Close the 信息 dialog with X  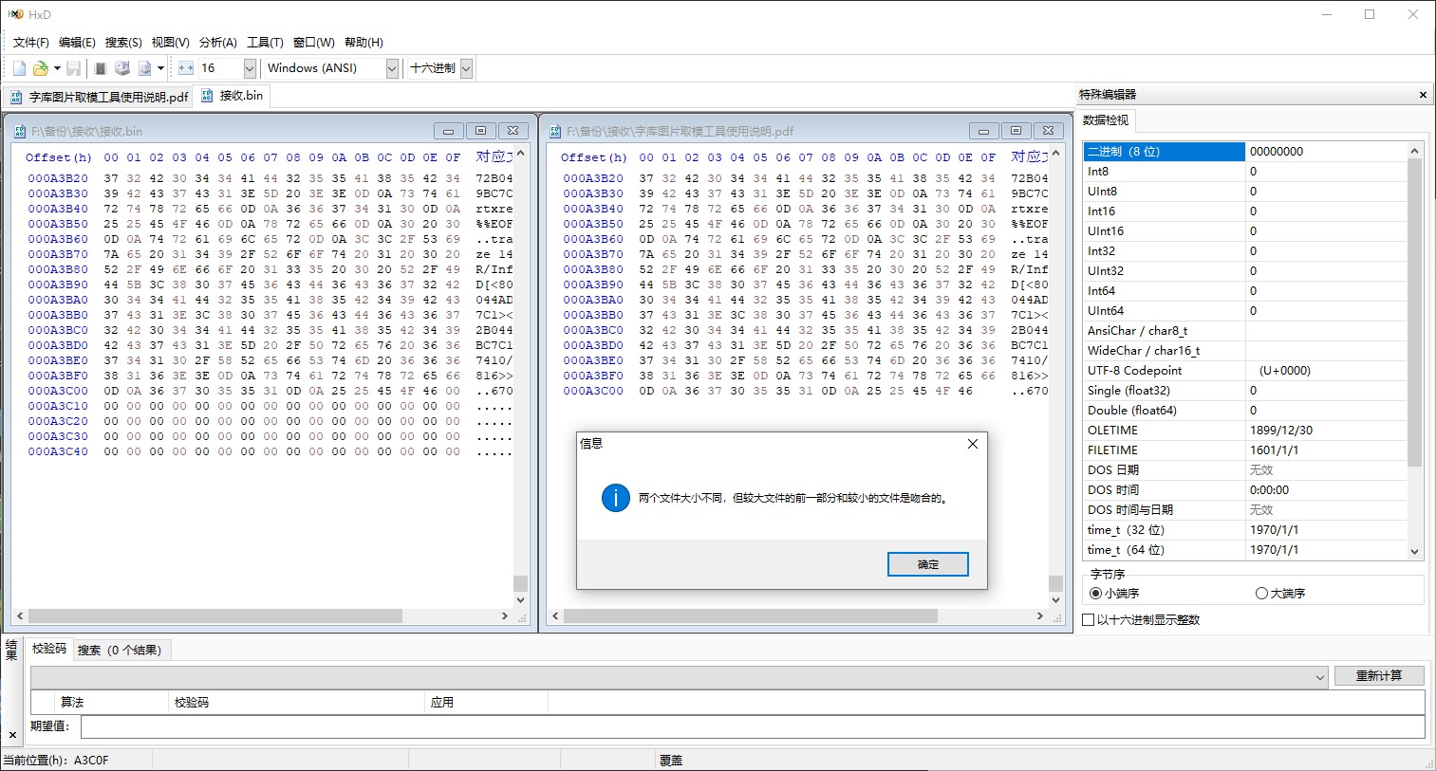972,444
